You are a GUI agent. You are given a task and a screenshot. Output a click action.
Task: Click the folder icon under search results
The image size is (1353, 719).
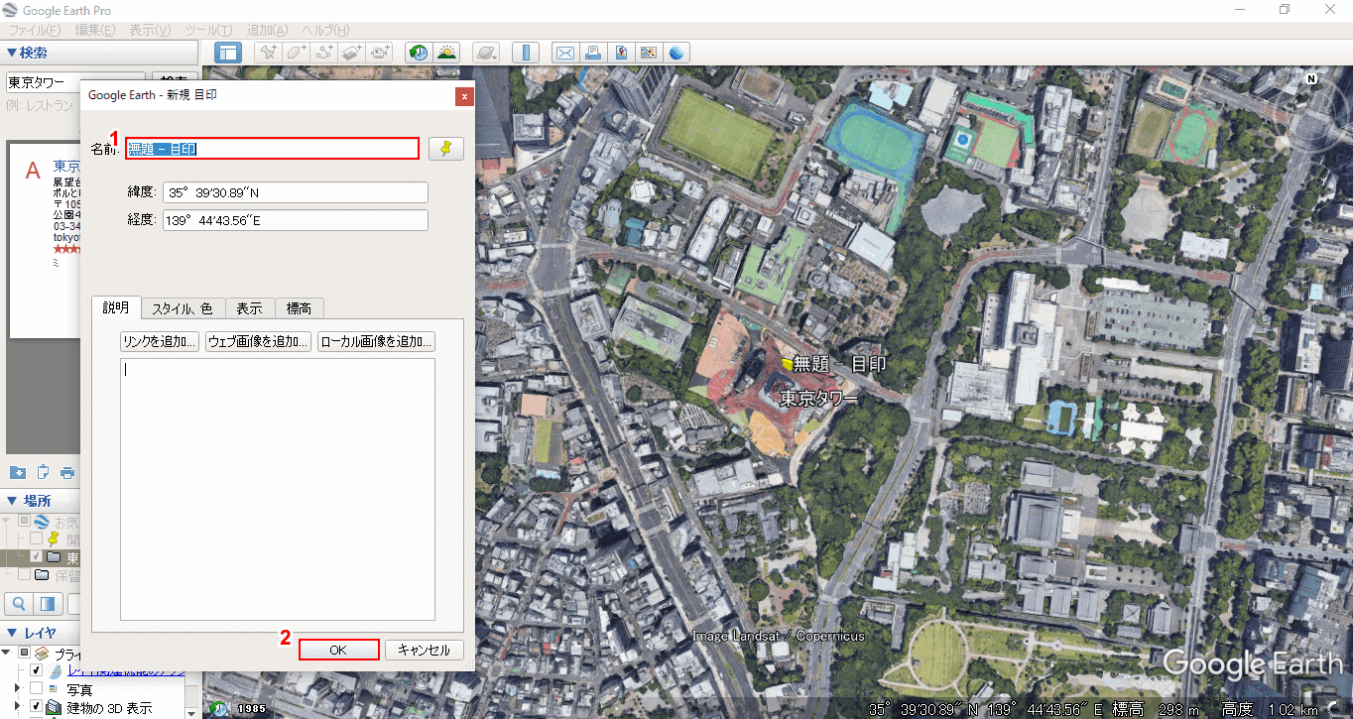pos(17,471)
